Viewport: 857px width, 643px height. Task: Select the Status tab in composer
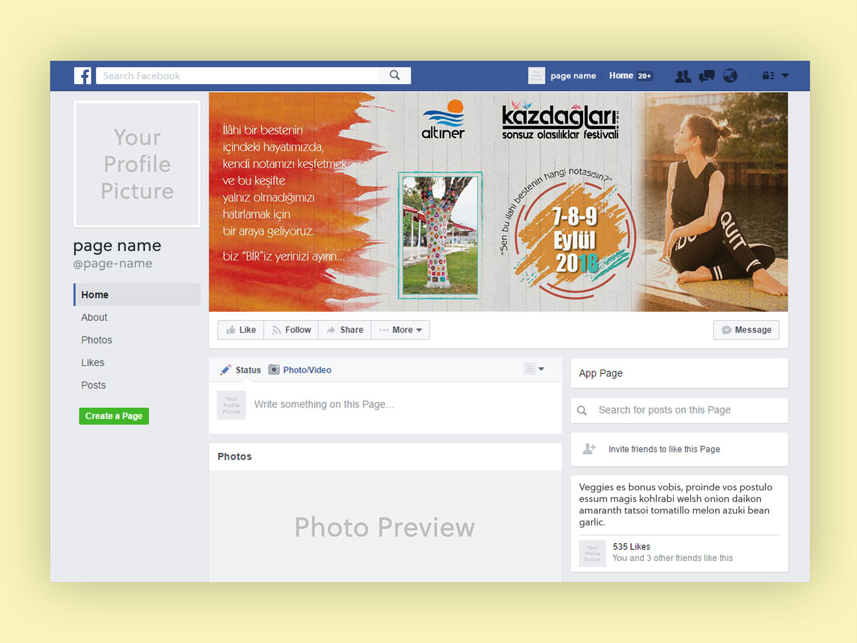click(248, 370)
